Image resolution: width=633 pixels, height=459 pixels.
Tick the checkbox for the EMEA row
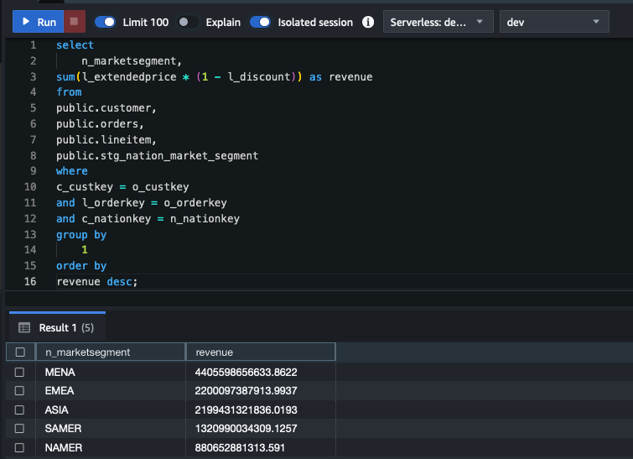tap(20, 391)
